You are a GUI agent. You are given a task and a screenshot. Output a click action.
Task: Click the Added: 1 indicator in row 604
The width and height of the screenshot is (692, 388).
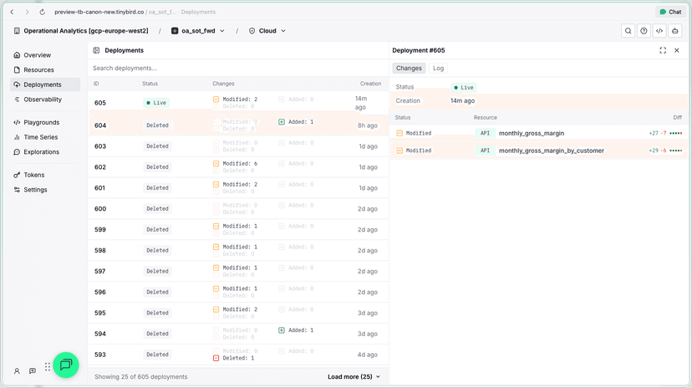pyautogui.click(x=296, y=122)
